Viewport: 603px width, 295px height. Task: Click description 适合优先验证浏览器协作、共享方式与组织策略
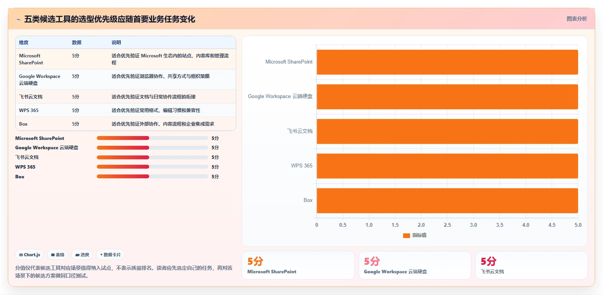(160, 76)
